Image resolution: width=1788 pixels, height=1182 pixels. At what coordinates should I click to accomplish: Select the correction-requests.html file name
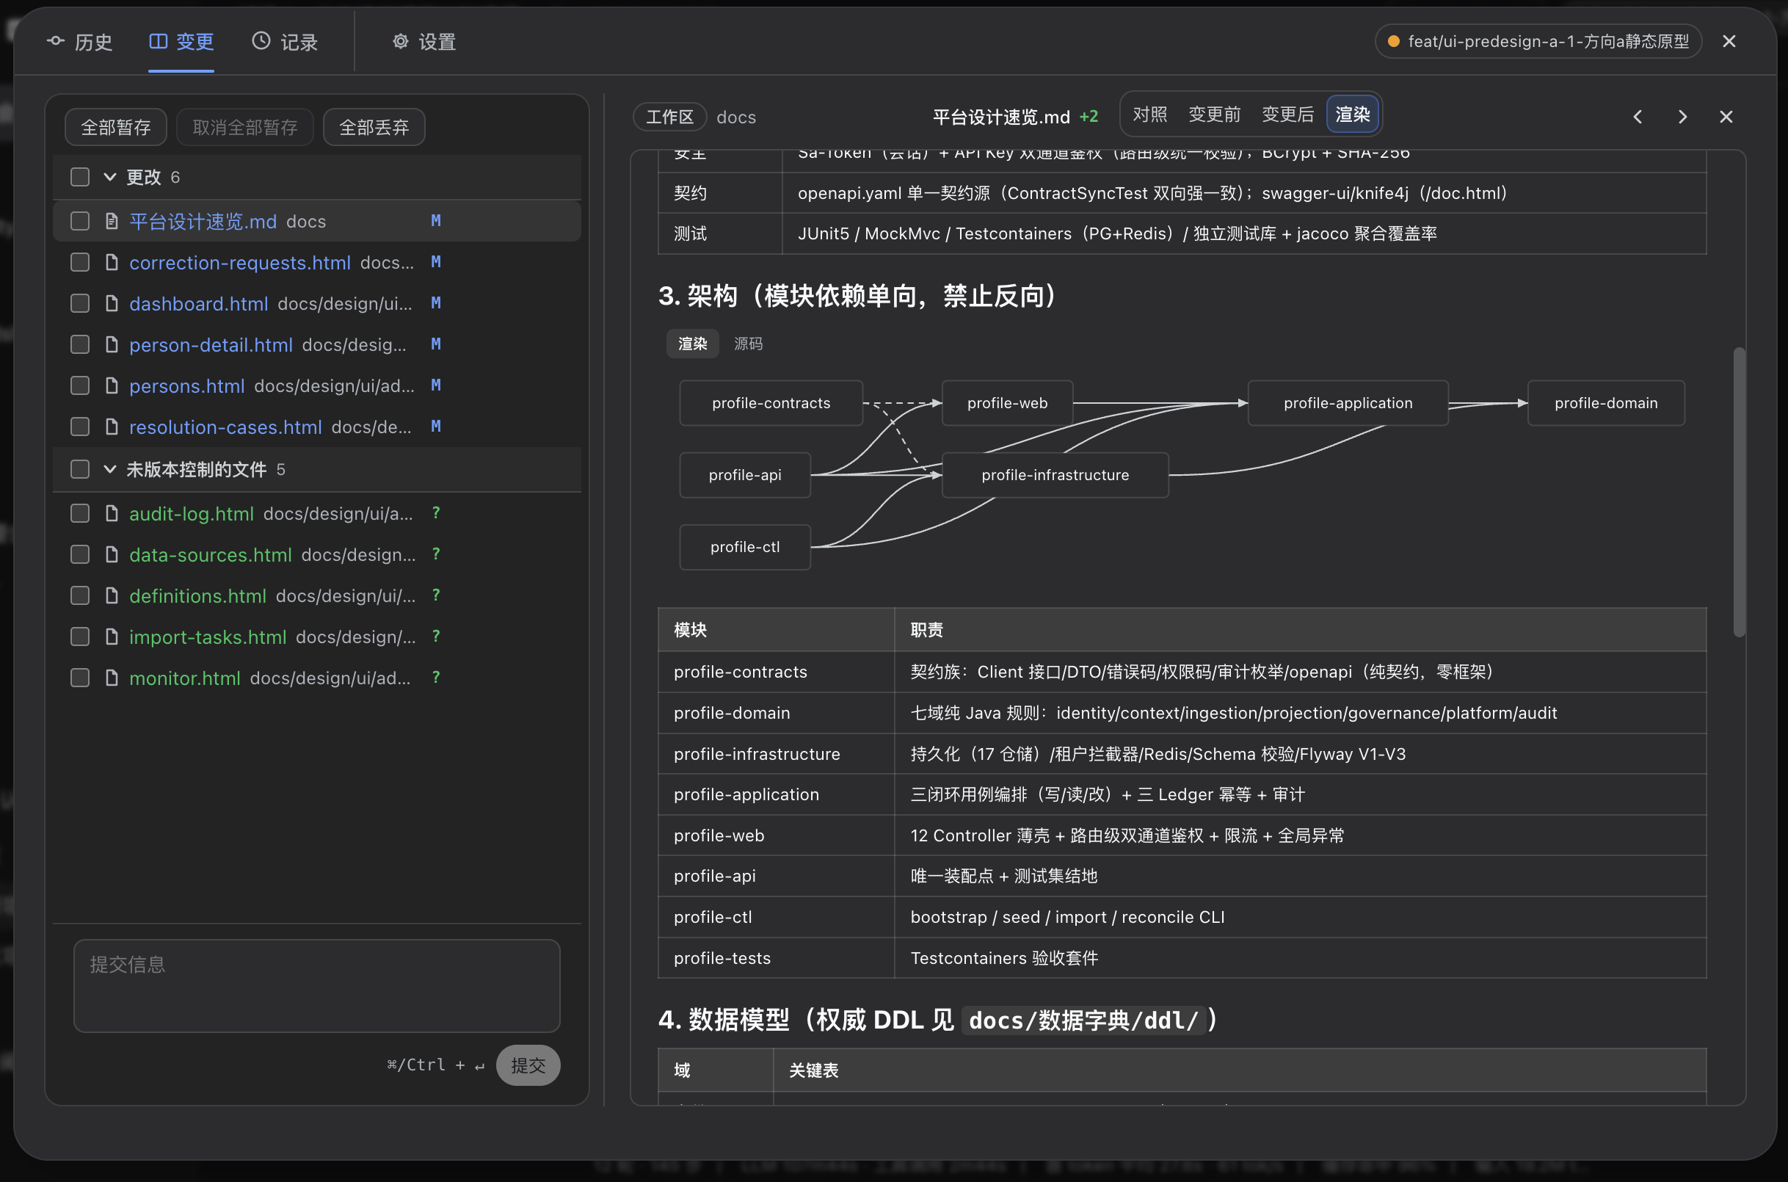pos(239,262)
